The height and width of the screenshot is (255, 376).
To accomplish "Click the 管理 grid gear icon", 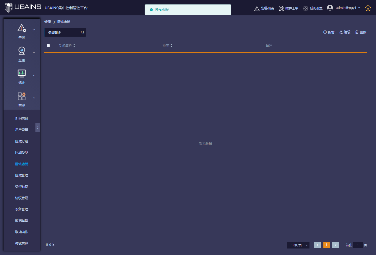I will tap(22, 96).
